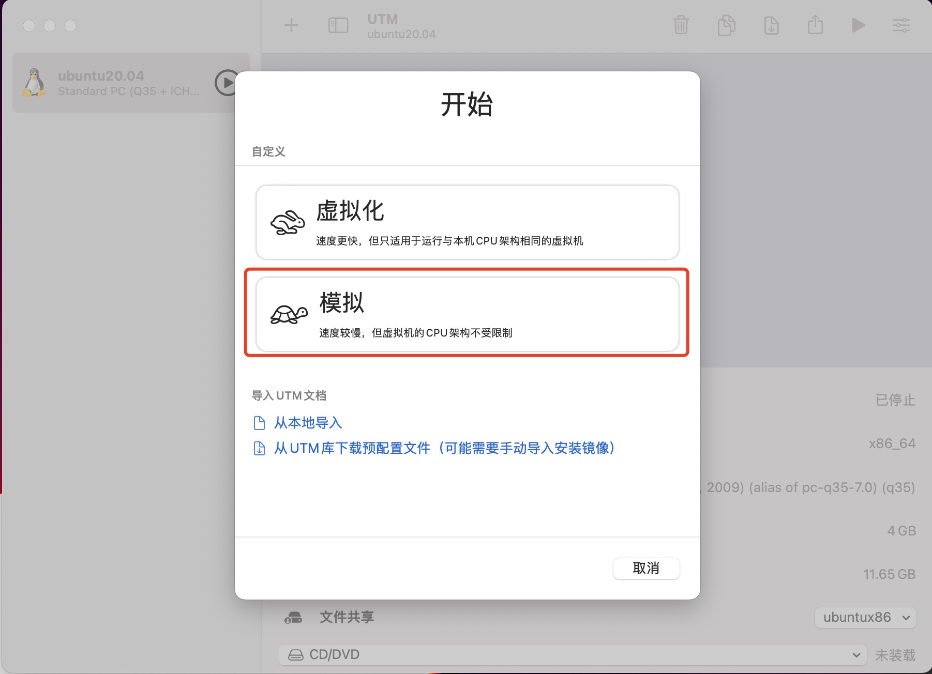Screen dimensions: 932x674
Task: Click the delete VM trash icon
Action: click(681, 25)
